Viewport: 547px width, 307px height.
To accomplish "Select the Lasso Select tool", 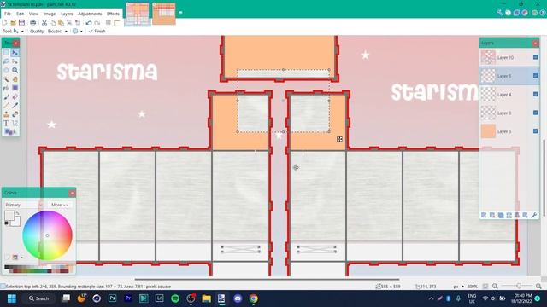I will tap(6, 61).
